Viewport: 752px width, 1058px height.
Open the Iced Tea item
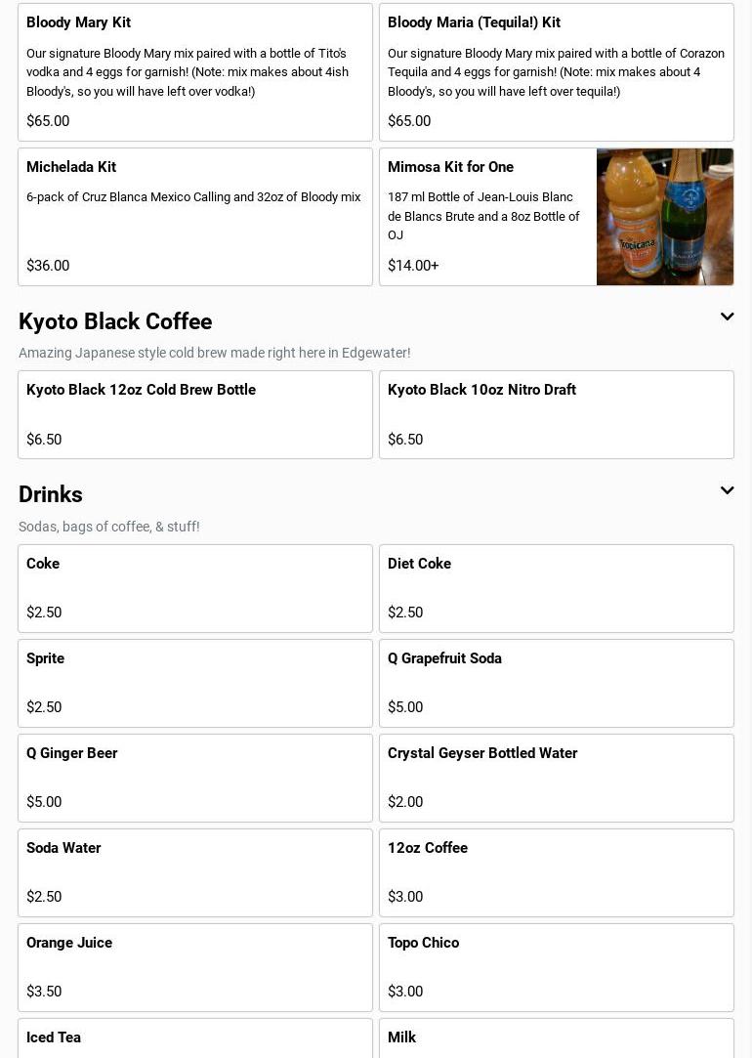pyautogui.click(x=195, y=1039)
